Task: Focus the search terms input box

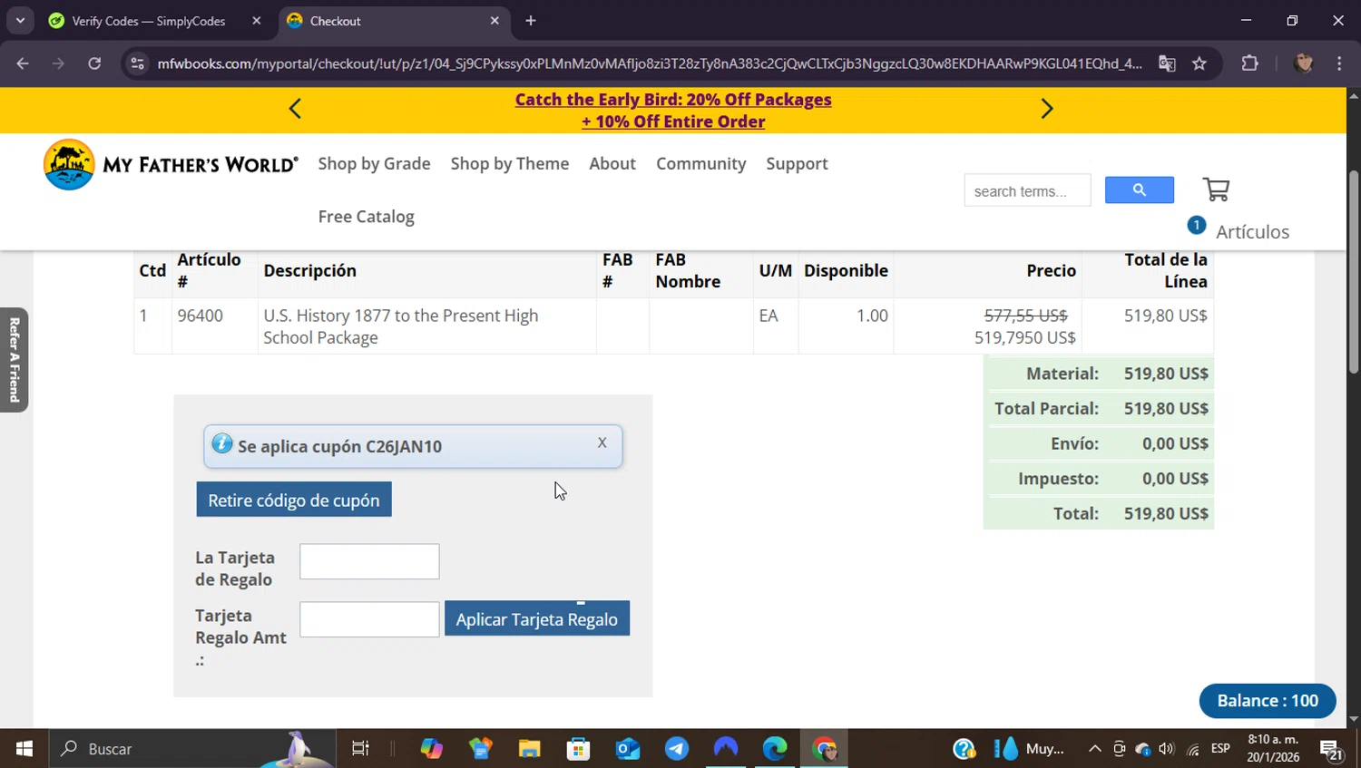Action: 1027,190
